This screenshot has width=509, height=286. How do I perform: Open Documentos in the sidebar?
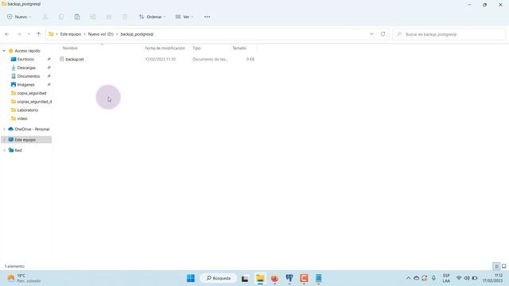pyautogui.click(x=29, y=76)
